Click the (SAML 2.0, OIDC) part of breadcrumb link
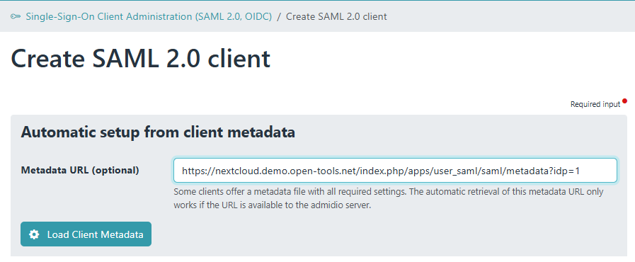 (x=233, y=16)
